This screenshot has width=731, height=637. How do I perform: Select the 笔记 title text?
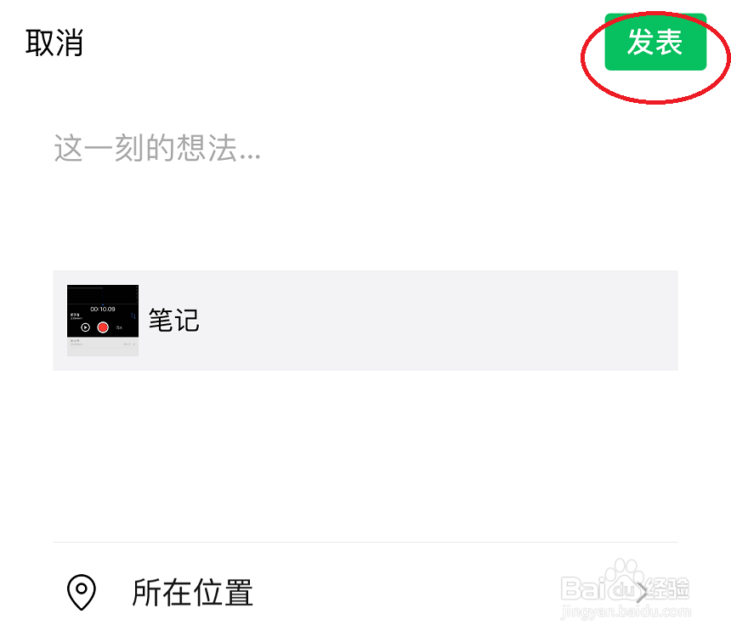pos(174,321)
